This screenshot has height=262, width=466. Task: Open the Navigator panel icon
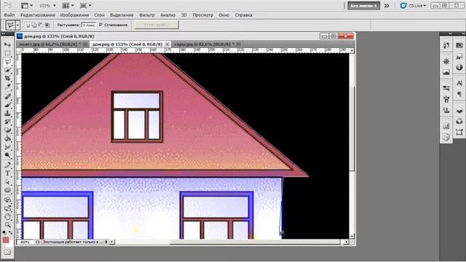coord(446,61)
